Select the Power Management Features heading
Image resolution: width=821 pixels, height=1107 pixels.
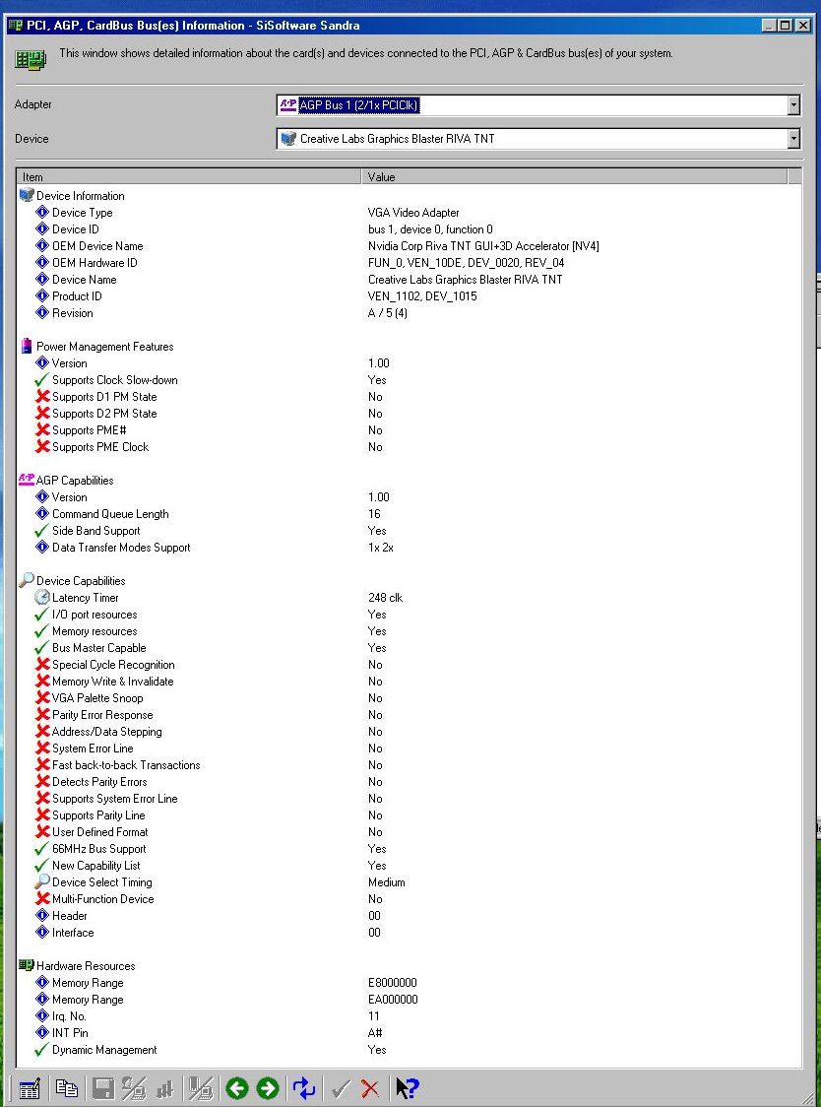(104, 346)
